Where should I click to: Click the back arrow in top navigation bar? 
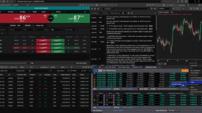click(7, 2)
